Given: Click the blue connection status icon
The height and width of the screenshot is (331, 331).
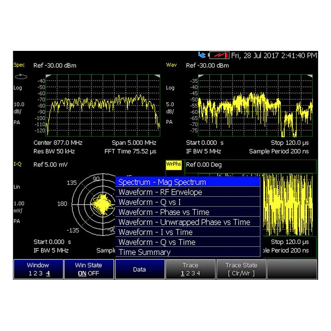Looking at the screenshot, I should (202, 55).
